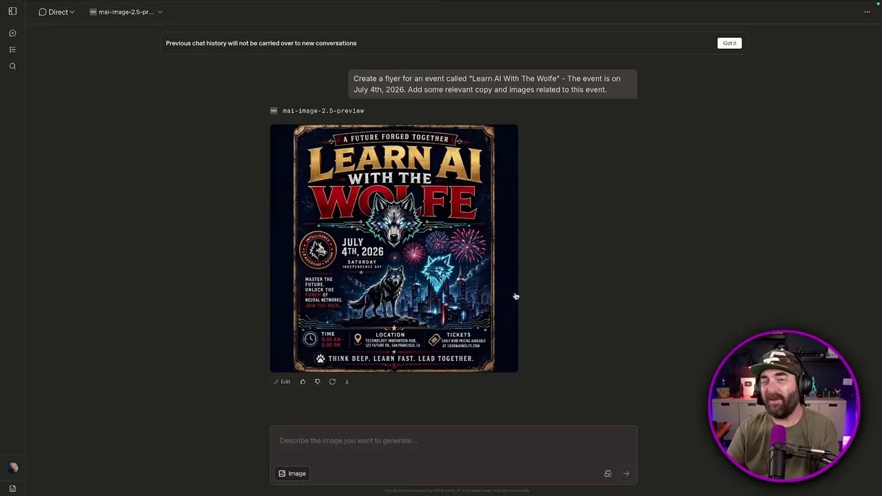Open the mai-image-2.5 model selector

[x=126, y=12]
